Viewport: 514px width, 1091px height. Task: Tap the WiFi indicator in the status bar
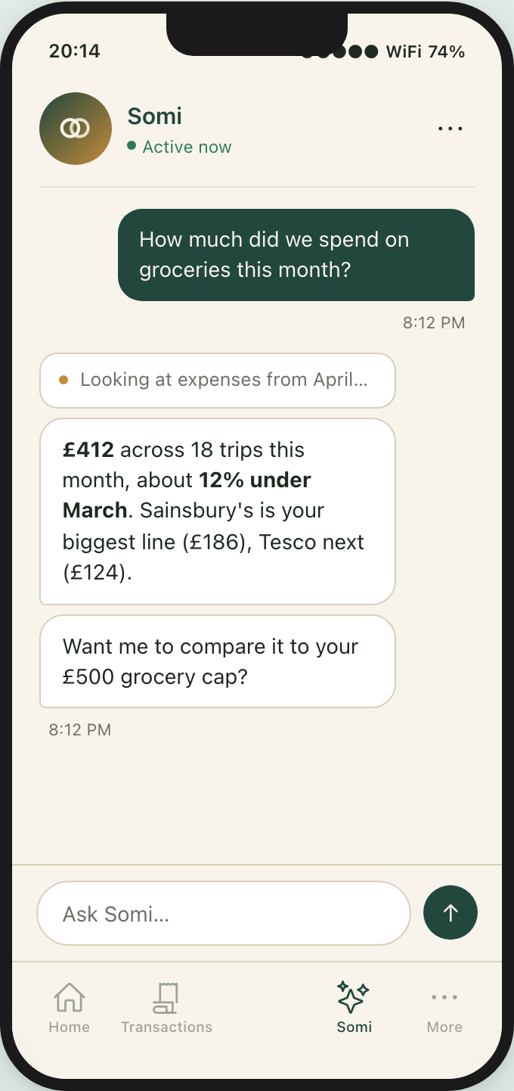click(x=404, y=51)
